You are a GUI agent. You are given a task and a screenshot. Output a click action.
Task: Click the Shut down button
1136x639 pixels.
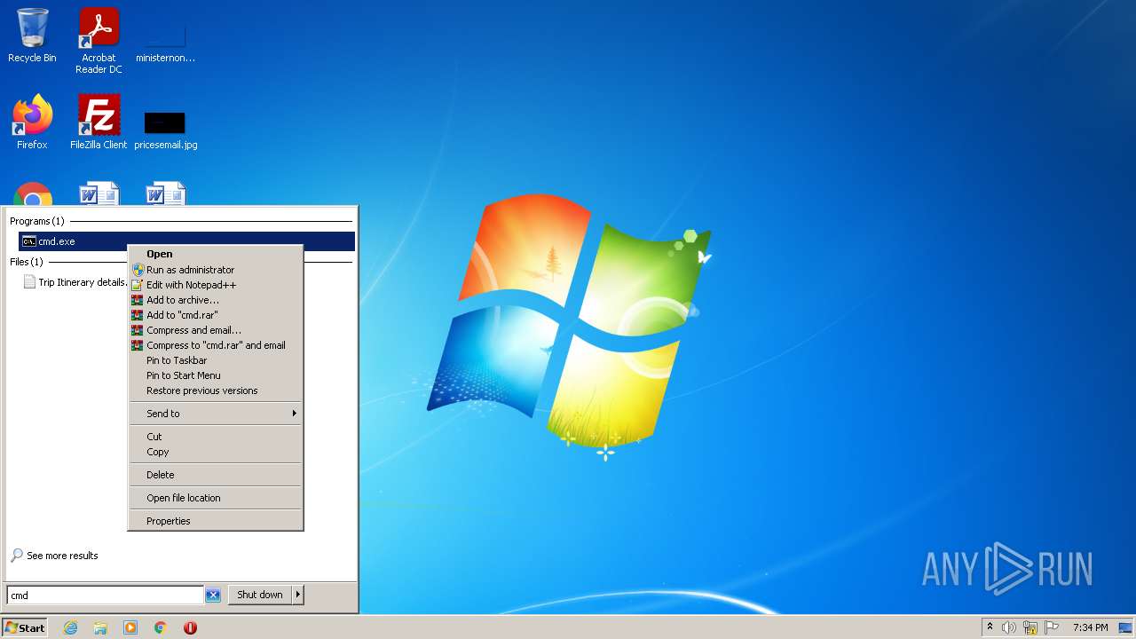tap(260, 595)
